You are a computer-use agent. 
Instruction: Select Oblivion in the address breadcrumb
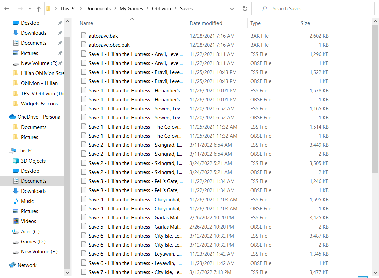coord(162,9)
